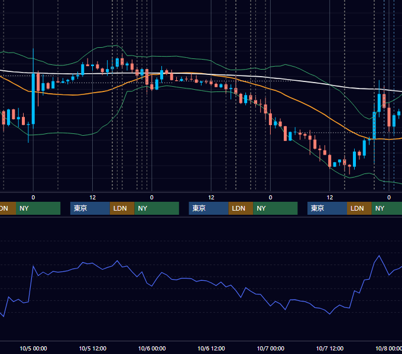Click the 12 hour label above 10/6 東京 session
The height and width of the screenshot is (354, 402).
pos(211,198)
